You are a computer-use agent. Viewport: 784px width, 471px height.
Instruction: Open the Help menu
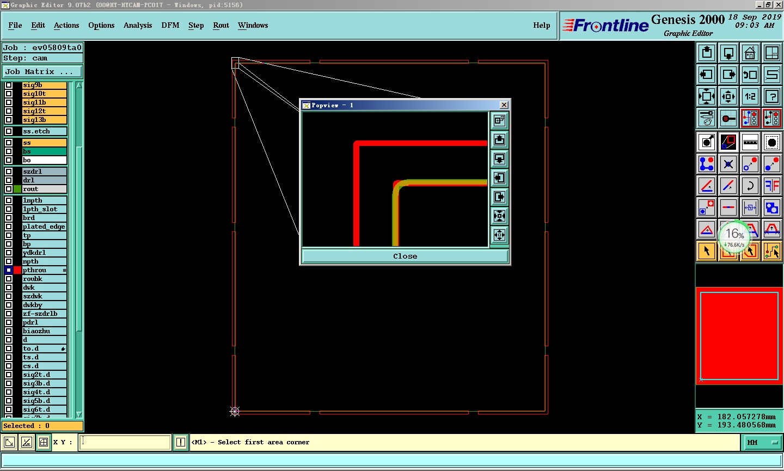pos(542,26)
